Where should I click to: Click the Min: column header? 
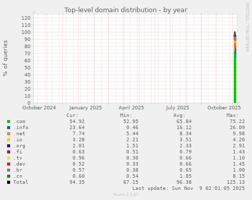pos(126,115)
